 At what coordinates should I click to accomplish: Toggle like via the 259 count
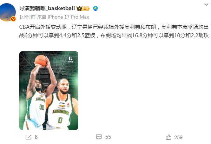coord(178,137)
